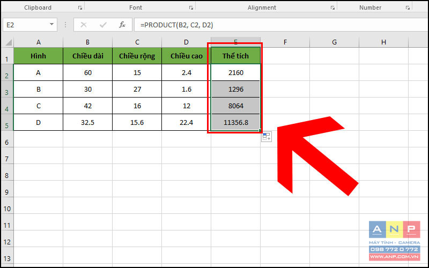Select row 5 header
The height and width of the screenshot is (268, 429).
click(x=7, y=123)
